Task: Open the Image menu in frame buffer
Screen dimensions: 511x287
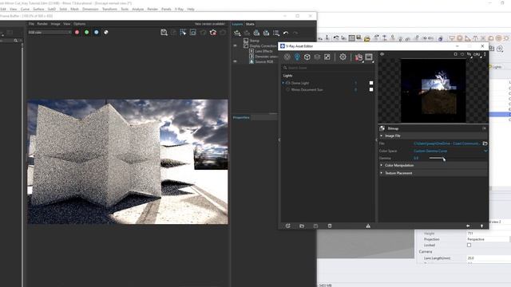Action: (55, 24)
